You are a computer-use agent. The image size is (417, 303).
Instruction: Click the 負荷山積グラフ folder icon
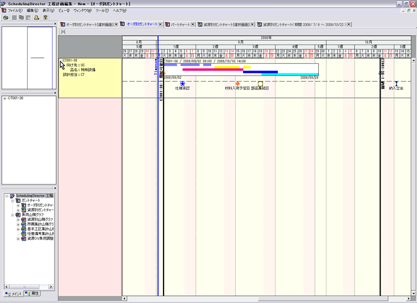point(18,215)
